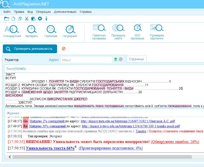204x167 pixels.
Task: Click the Текст(56940): label
Action: click(16, 69)
